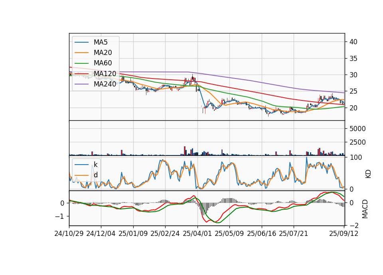Image resolution: width=383 pixels, height=275 pixels.
Task: Click the 25/06/16 date axis label
Action: coord(262,234)
